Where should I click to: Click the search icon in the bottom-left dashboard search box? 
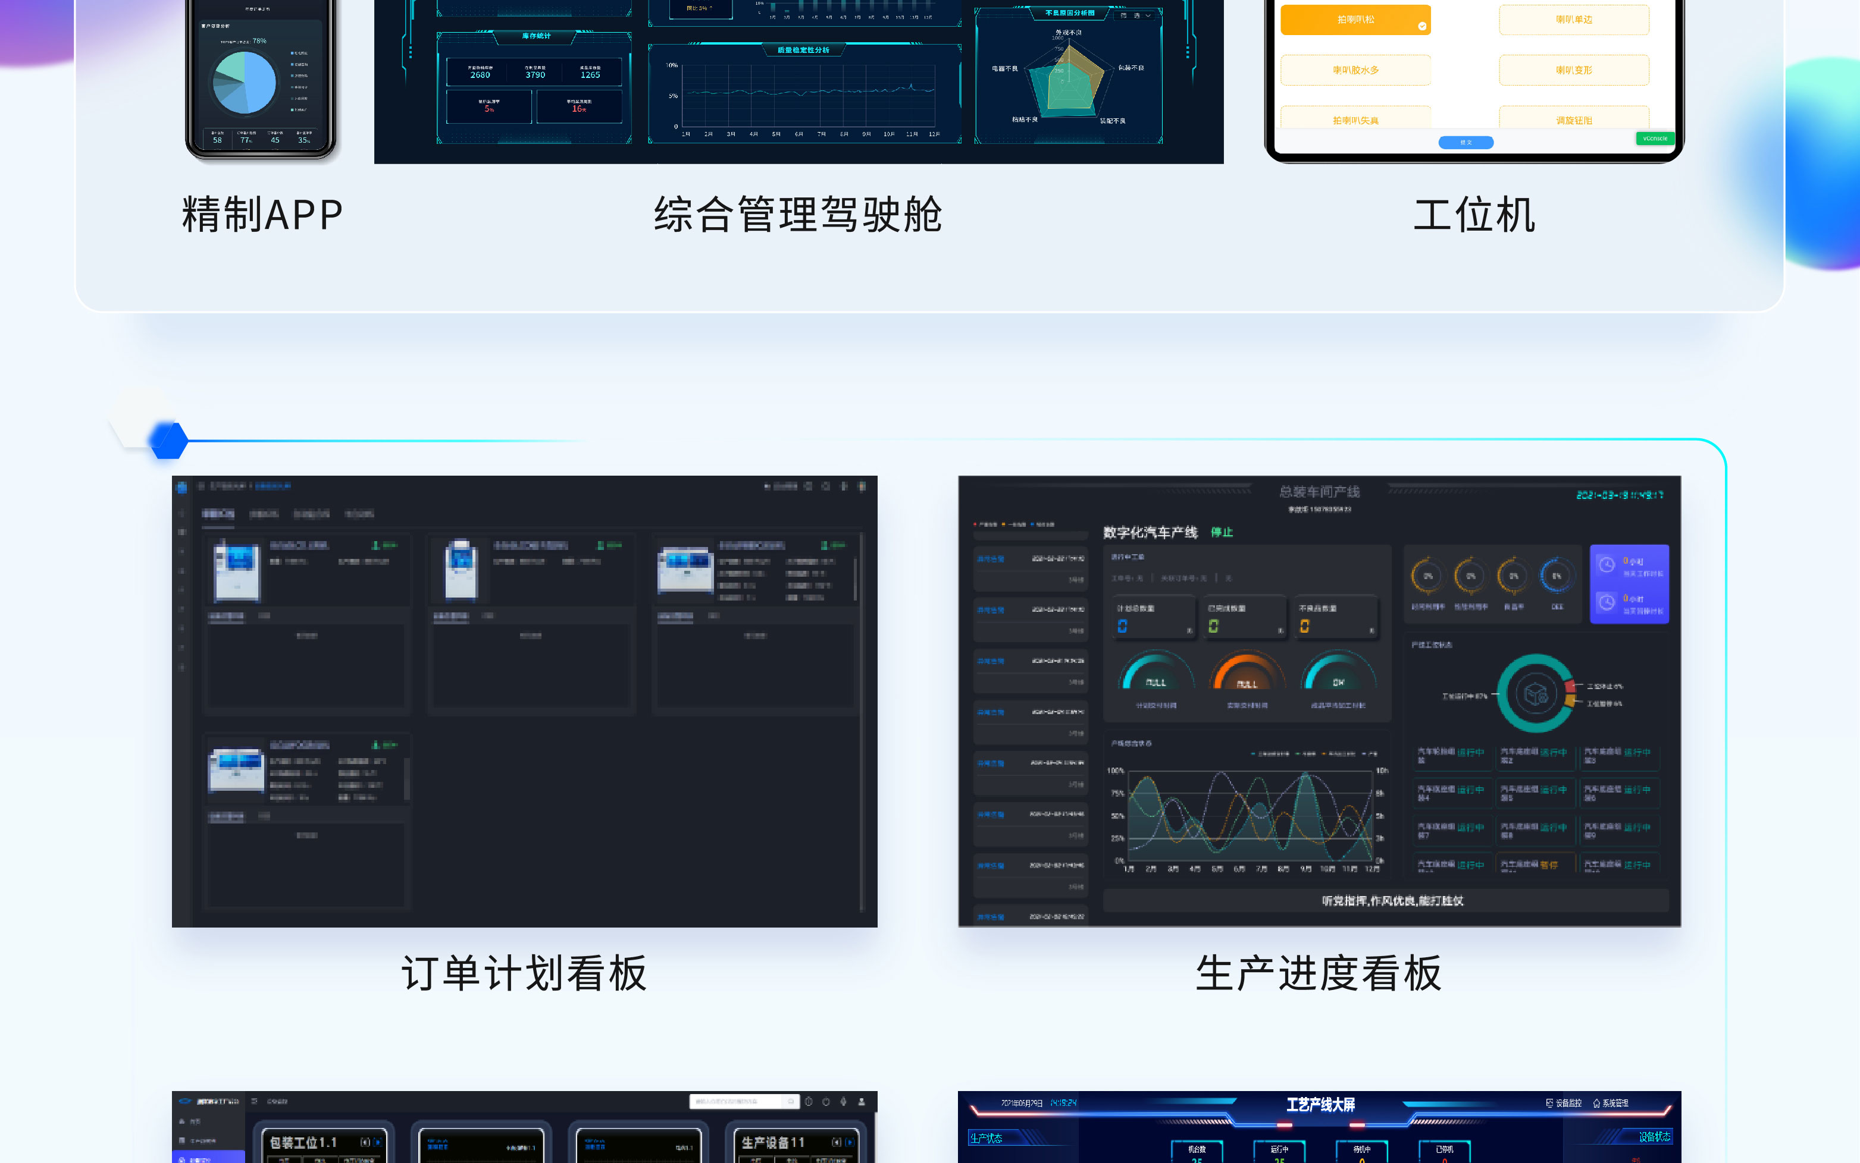click(790, 1102)
